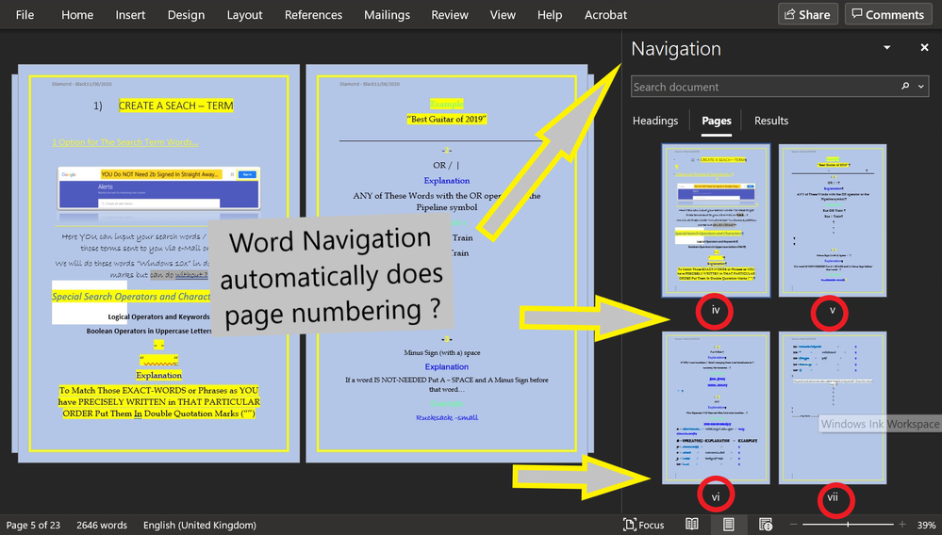This screenshot has width=942, height=535.
Task: Select page iv thumbnail in Navigation
Action: [716, 220]
